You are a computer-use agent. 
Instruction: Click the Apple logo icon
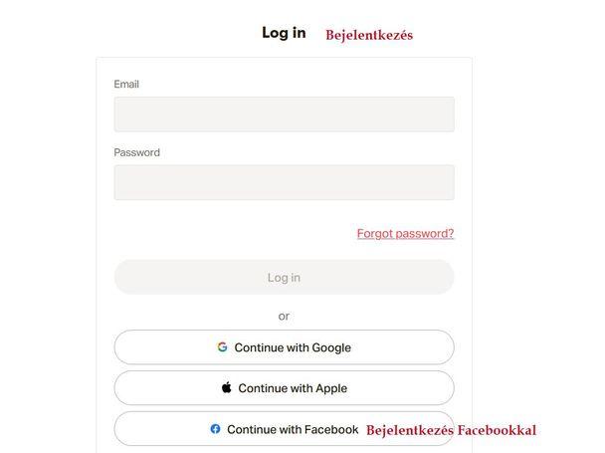click(227, 388)
